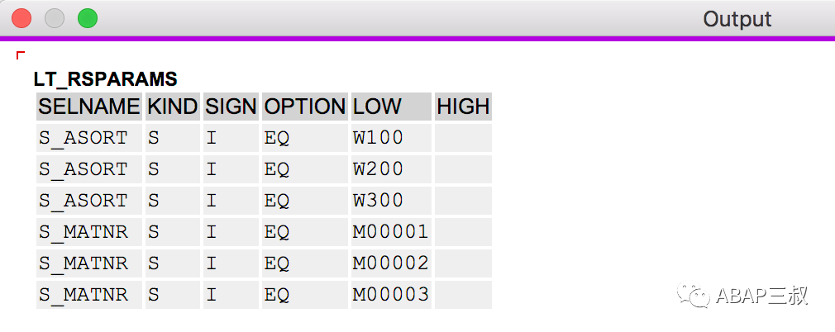Click the green maximize window button
Viewport: 835px width, 332px height.
click(x=88, y=19)
